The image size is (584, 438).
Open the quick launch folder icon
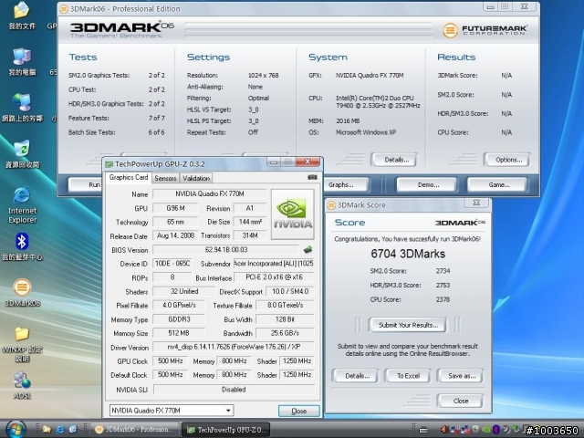47,430
